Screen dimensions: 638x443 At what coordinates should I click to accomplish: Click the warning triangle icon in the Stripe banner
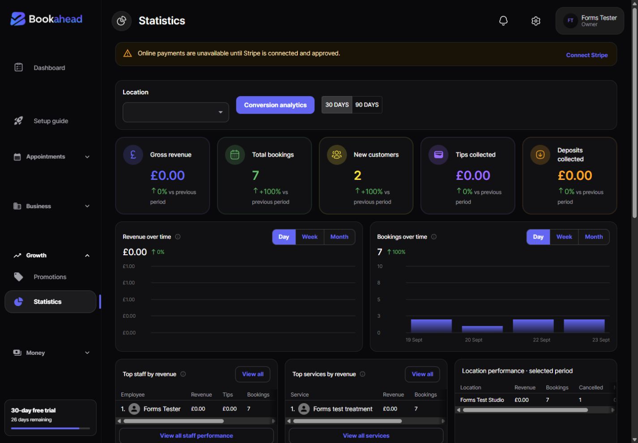pyautogui.click(x=128, y=53)
